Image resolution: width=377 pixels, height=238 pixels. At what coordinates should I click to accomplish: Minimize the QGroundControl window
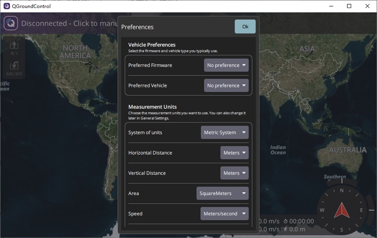pos(331,6)
